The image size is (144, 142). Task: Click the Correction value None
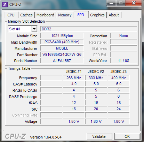click(123, 36)
